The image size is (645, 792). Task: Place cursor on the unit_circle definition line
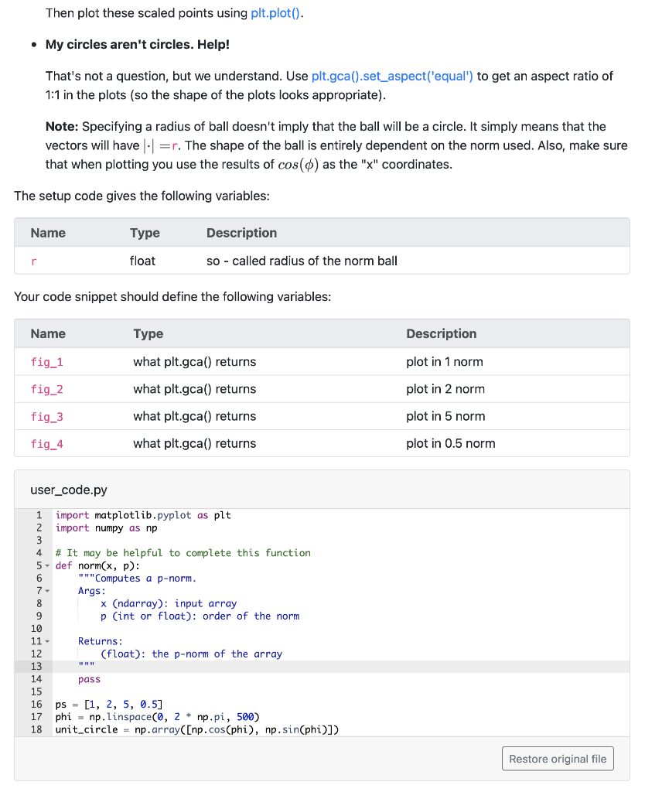[x=197, y=730]
